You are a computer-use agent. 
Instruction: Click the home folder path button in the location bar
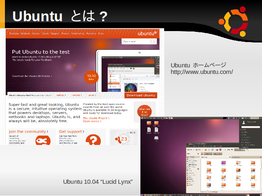208,154
